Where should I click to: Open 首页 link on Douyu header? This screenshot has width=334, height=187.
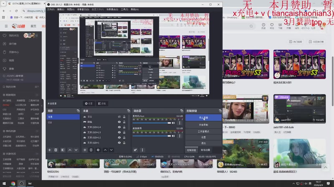(33, 26)
